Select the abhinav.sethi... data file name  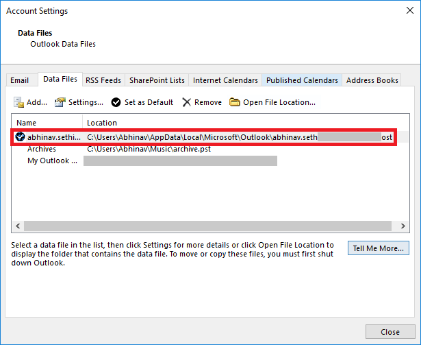click(54, 137)
